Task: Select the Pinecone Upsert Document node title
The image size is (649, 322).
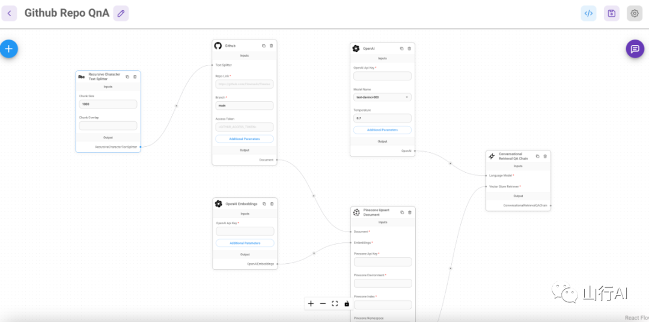Action: pos(376,212)
